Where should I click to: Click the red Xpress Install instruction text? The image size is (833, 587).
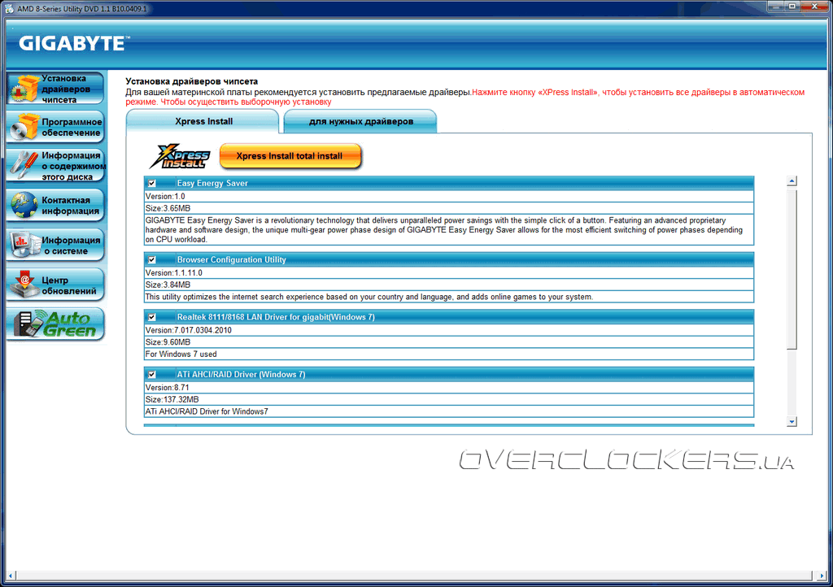[464, 97]
